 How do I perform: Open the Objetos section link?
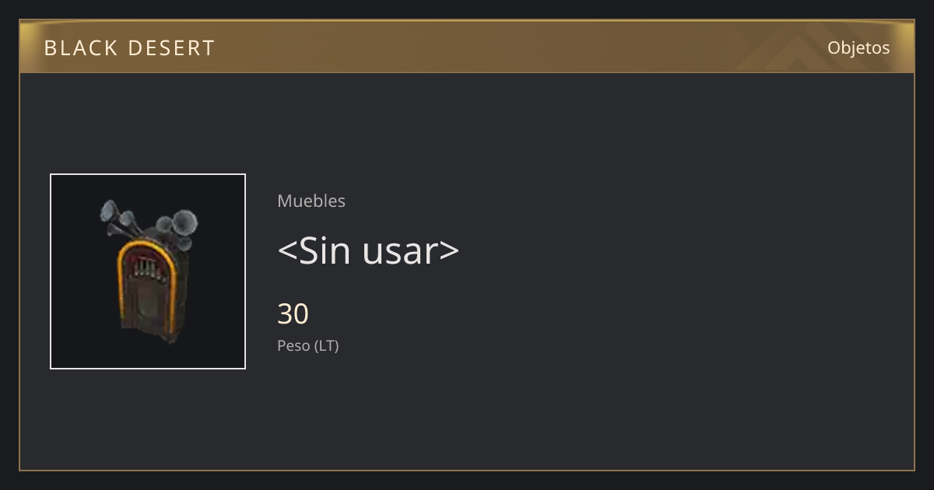[x=859, y=47]
